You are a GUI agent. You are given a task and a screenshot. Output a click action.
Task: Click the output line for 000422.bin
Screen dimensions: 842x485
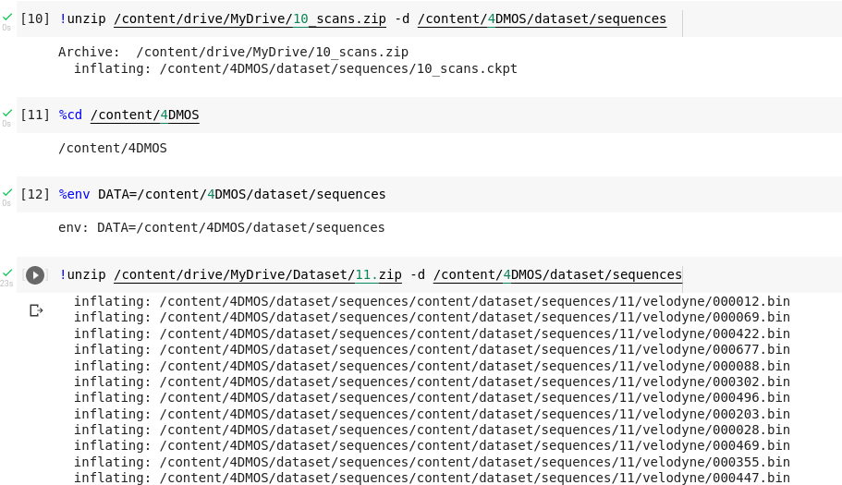(x=432, y=333)
